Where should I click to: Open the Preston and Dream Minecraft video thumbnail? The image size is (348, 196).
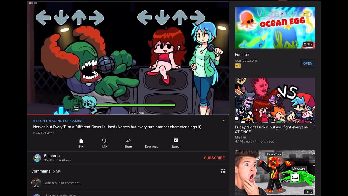pyautogui.click(x=275, y=173)
